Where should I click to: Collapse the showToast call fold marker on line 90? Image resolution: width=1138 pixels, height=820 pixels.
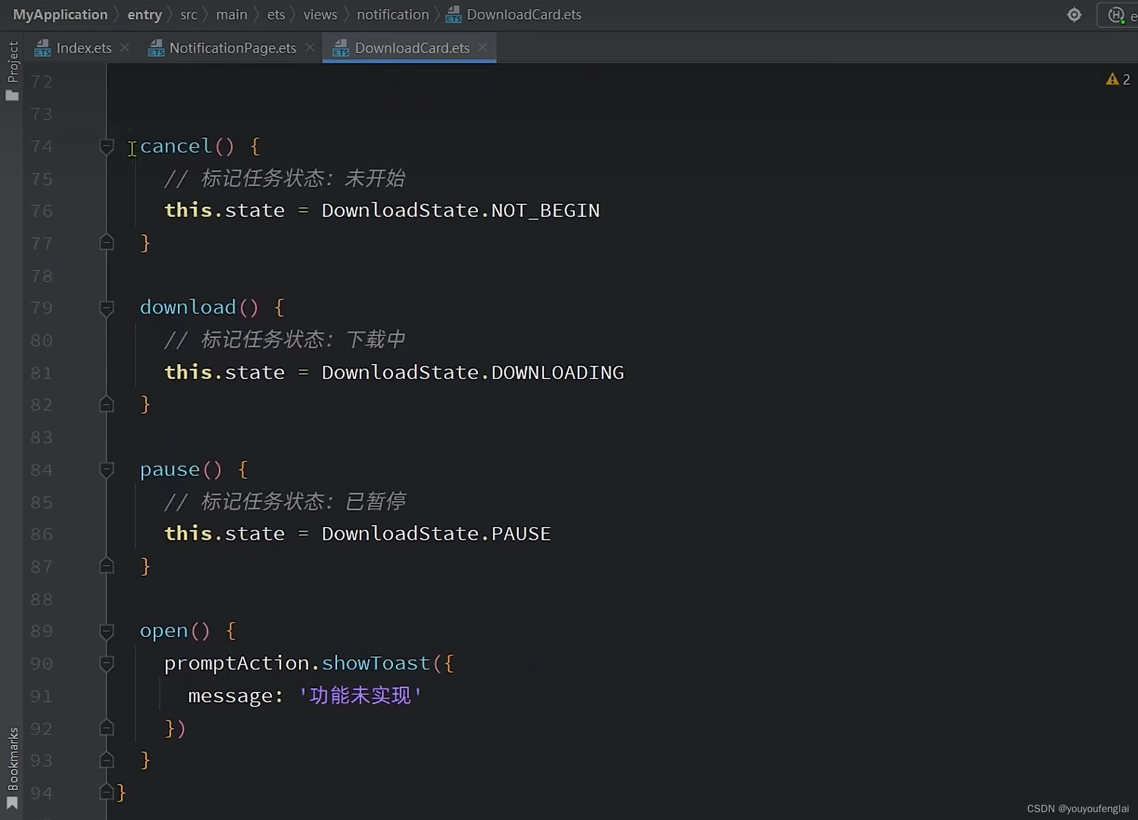[x=106, y=663]
